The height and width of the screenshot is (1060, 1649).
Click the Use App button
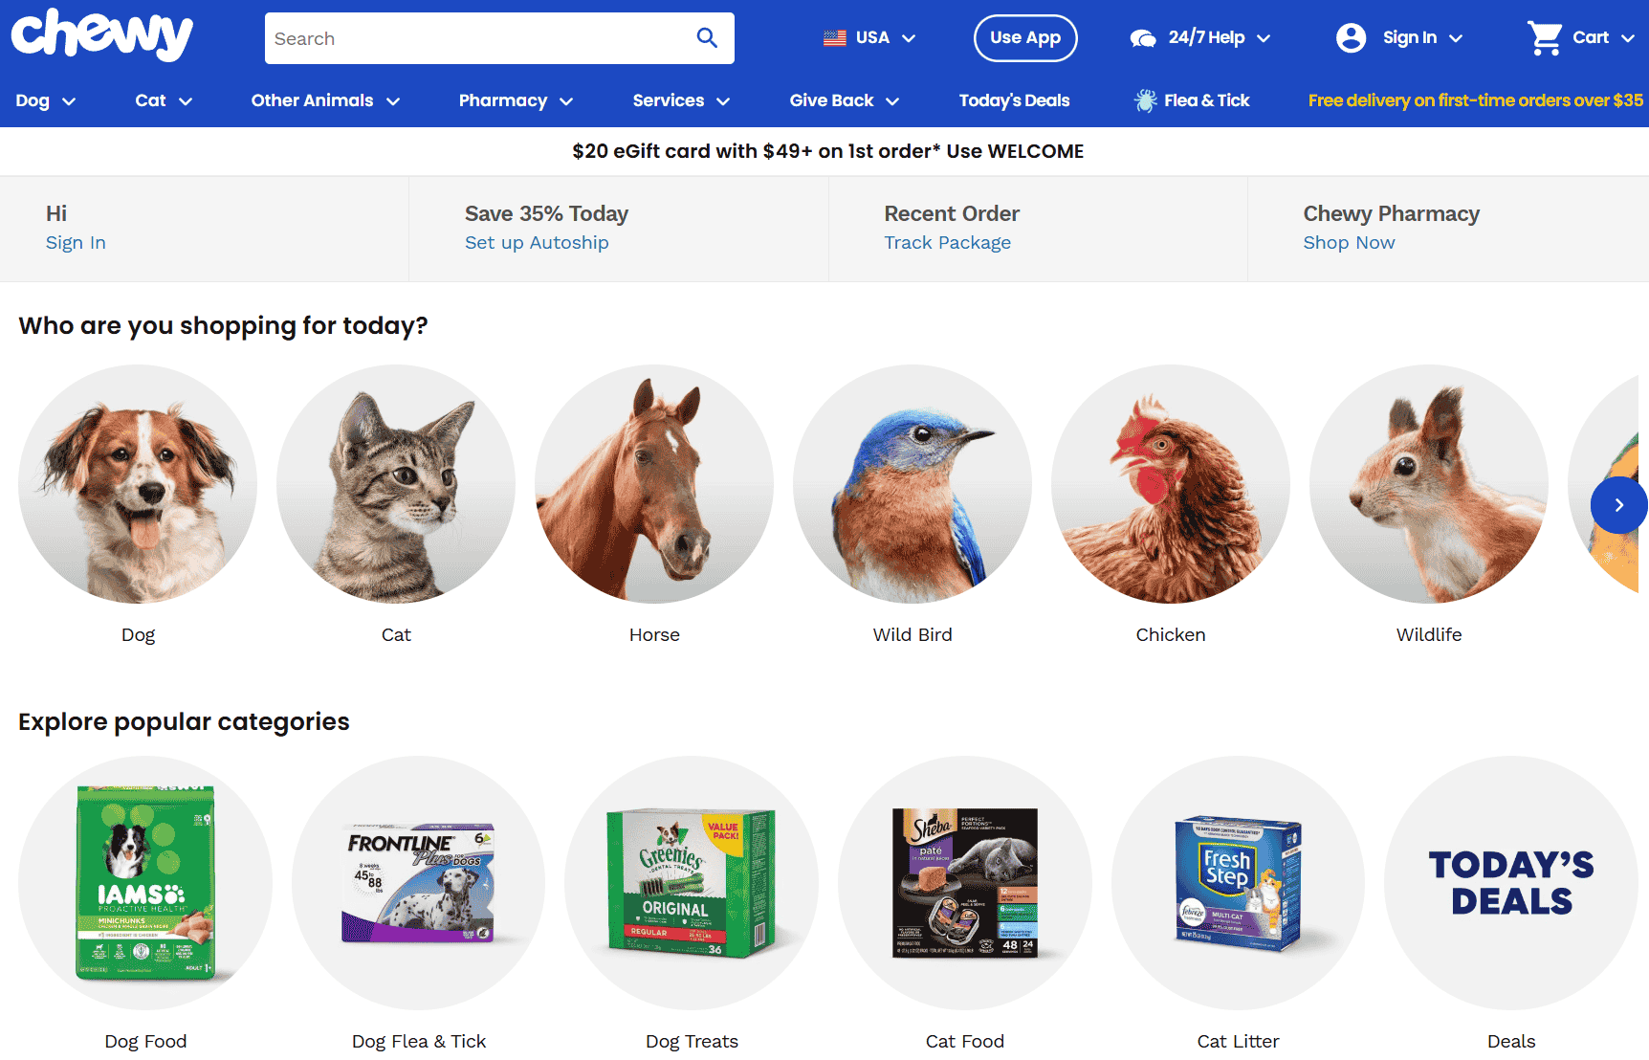[x=1025, y=37]
